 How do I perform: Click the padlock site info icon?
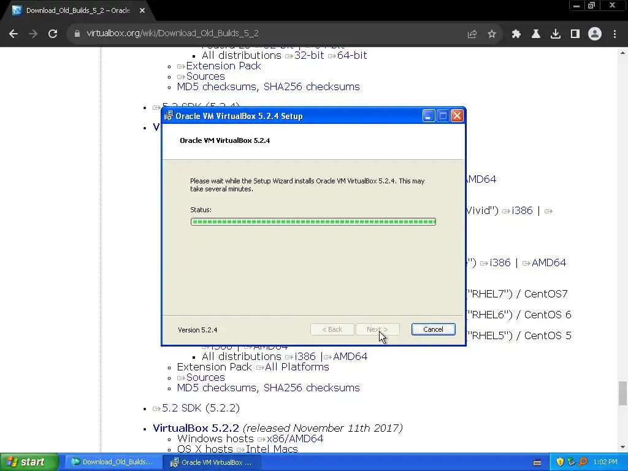[77, 34]
